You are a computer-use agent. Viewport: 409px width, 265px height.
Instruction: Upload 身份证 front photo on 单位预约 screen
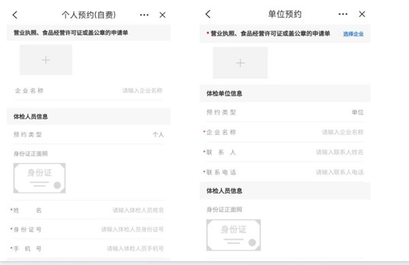point(233,235)
